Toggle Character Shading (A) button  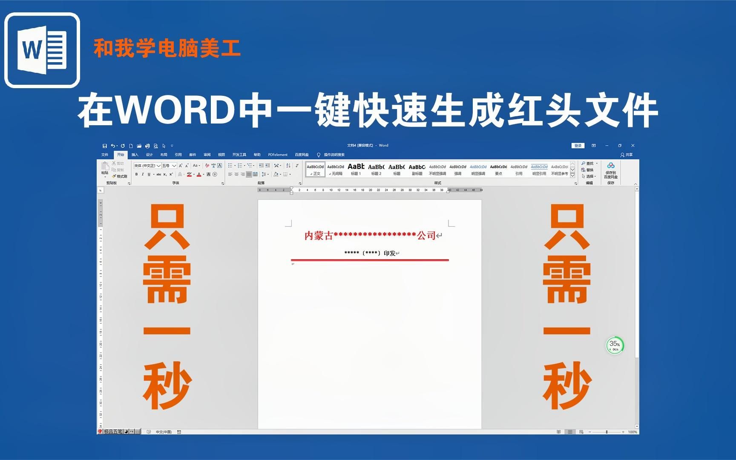(208, 174)
